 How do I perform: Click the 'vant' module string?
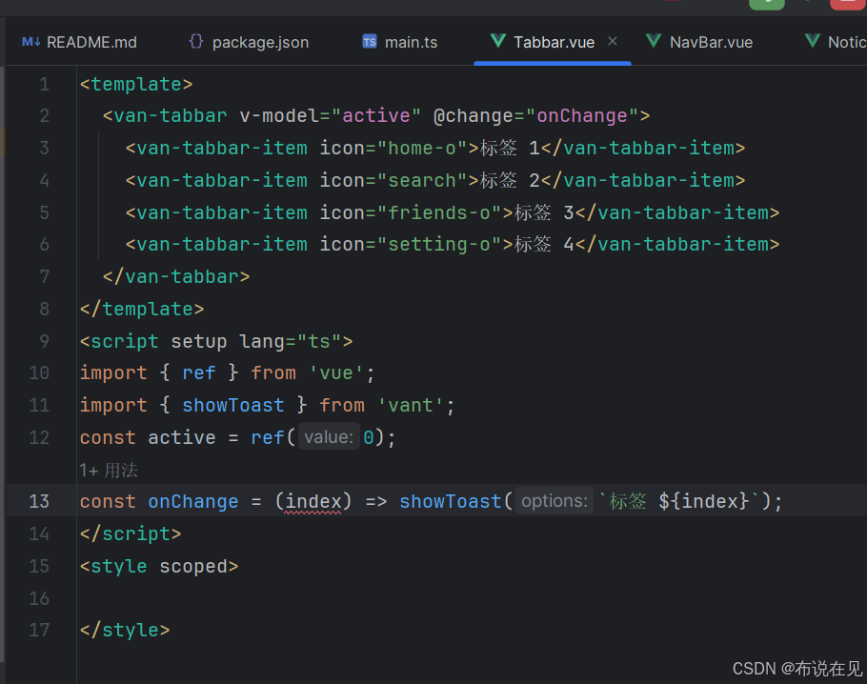(x=411, y=405)
